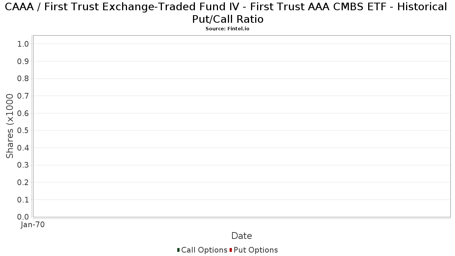Click the 0.1 y-axis tick label

coord(23,200)
